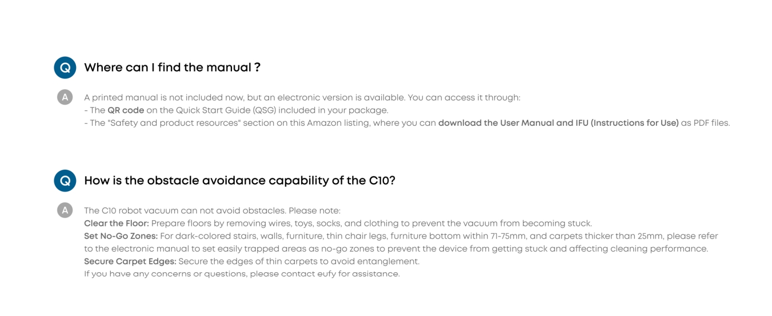Screen dimensions: 772x316
Task: Click the 'Secure Carpet Edges:' bold label
Action: [130, 261]
